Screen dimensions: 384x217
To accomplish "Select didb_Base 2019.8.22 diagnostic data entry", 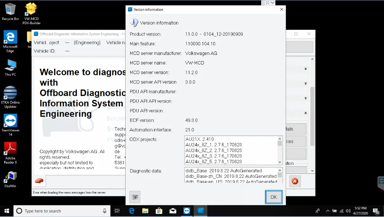I will [223, 171].
